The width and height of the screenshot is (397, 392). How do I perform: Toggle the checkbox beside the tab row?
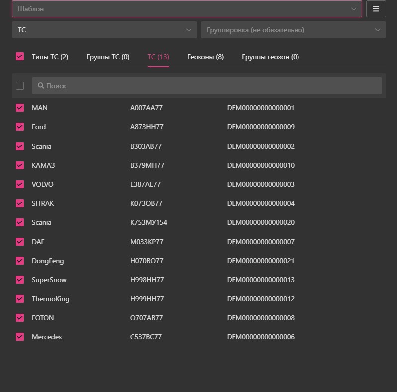point(20,57)
